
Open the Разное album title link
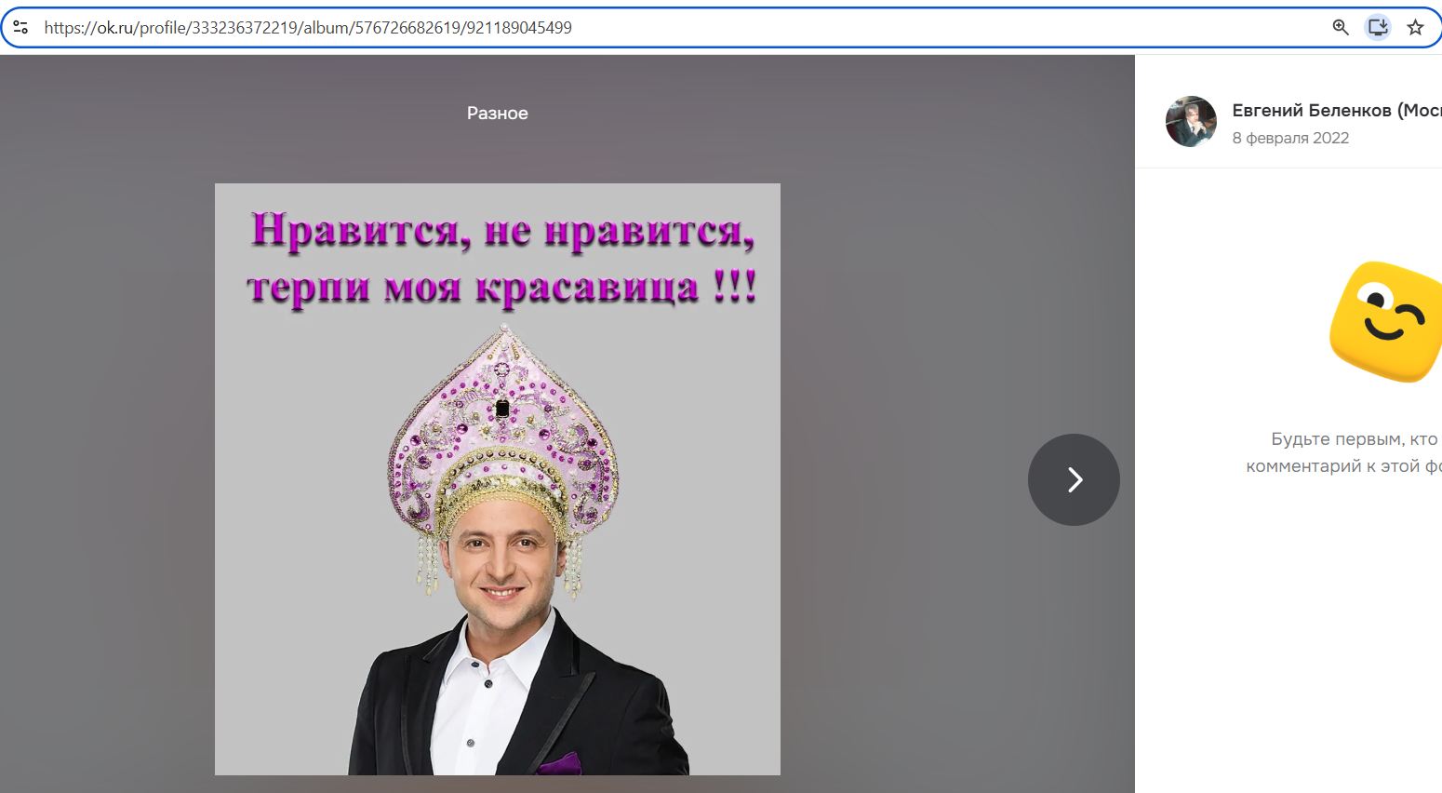coord(498,113)
